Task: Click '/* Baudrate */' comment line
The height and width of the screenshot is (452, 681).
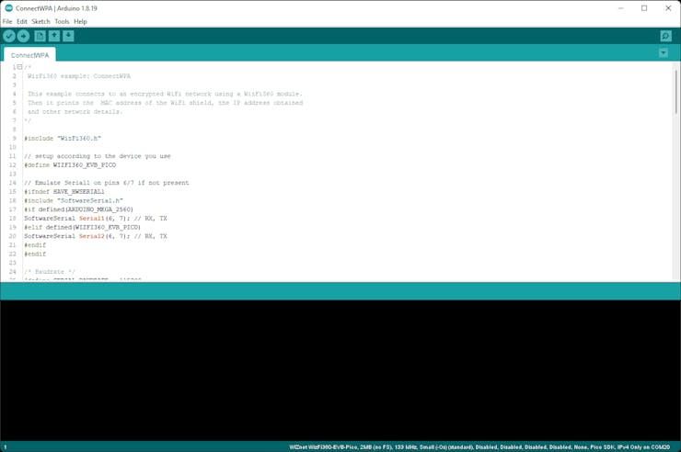Action: pos(50,272)
